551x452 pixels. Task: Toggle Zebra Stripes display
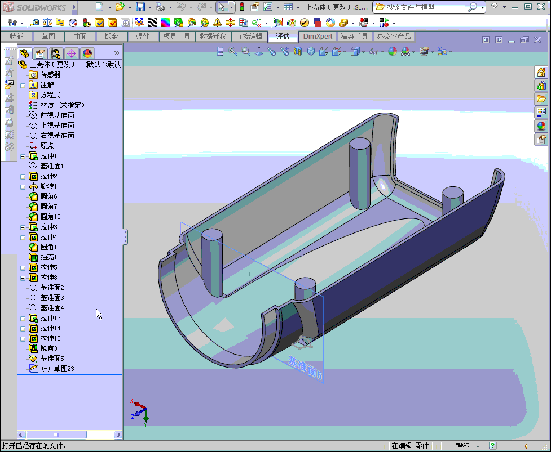(152, 23)
